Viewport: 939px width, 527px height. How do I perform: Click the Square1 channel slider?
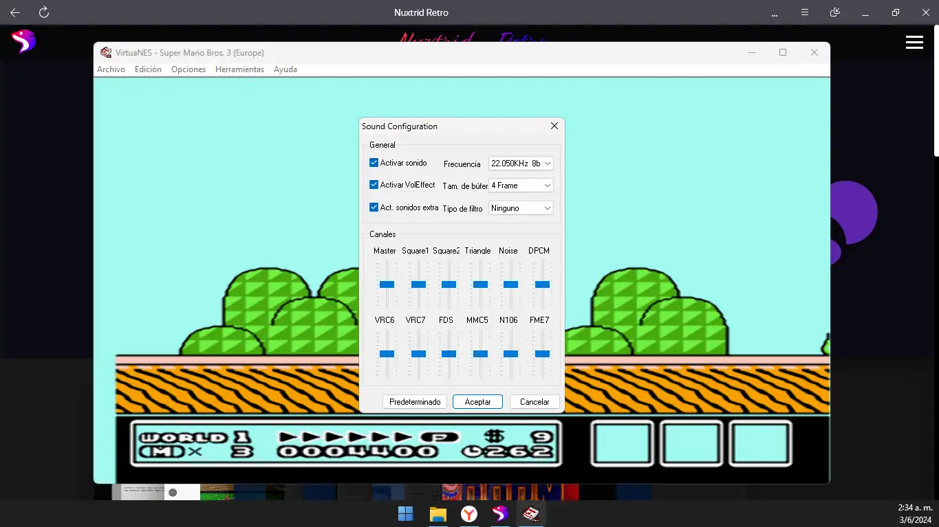pos(418,284)
